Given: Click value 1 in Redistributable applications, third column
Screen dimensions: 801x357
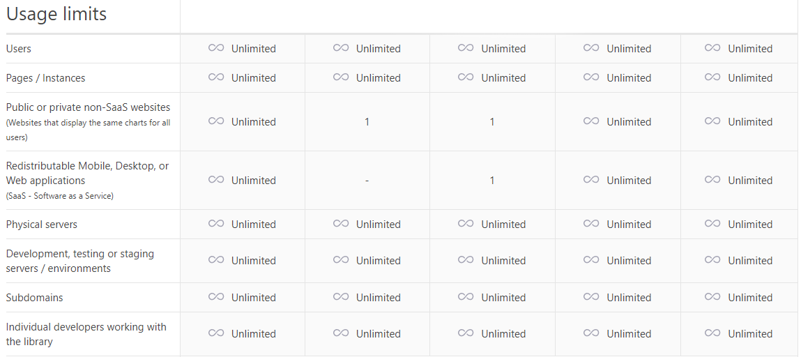Looking at the screenshot, I should (492, 181).
